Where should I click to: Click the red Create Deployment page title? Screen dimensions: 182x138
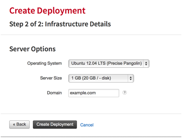point(47,11)
